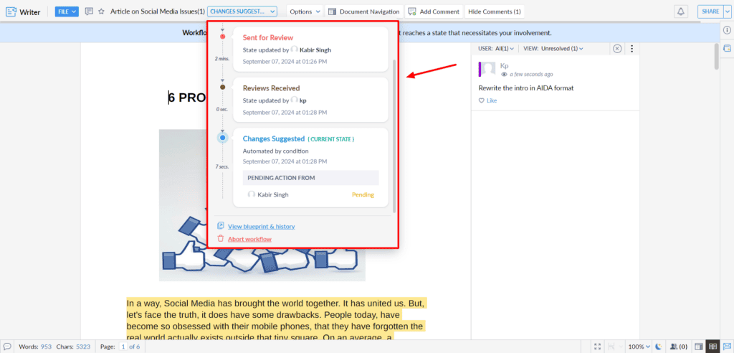This screenshot has width=734, height=353.
Task: Open the notifications bell
Action: click(681, 11)
